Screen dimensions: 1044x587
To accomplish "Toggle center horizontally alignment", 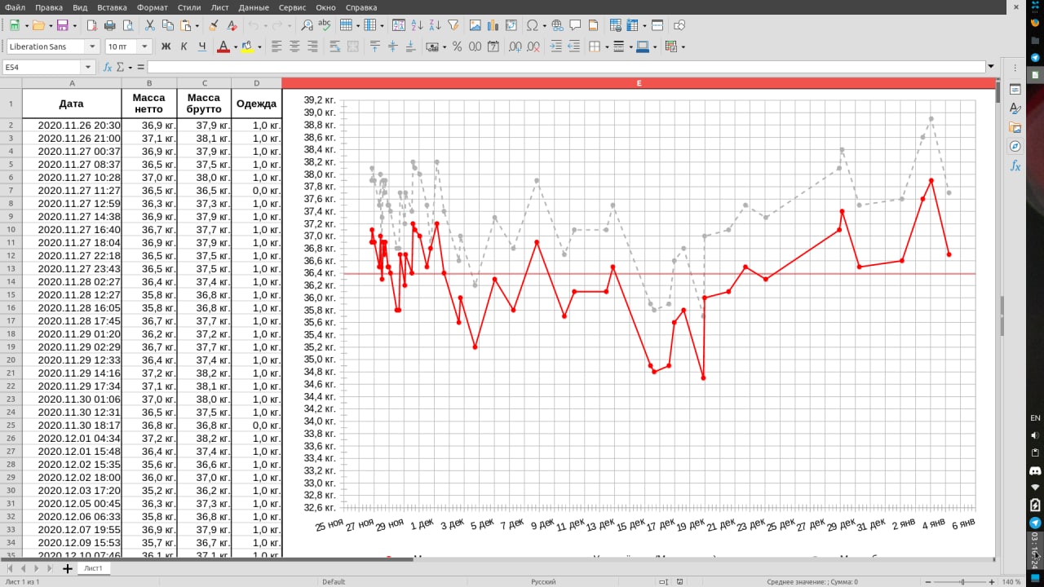I will (x=294, y=46).
